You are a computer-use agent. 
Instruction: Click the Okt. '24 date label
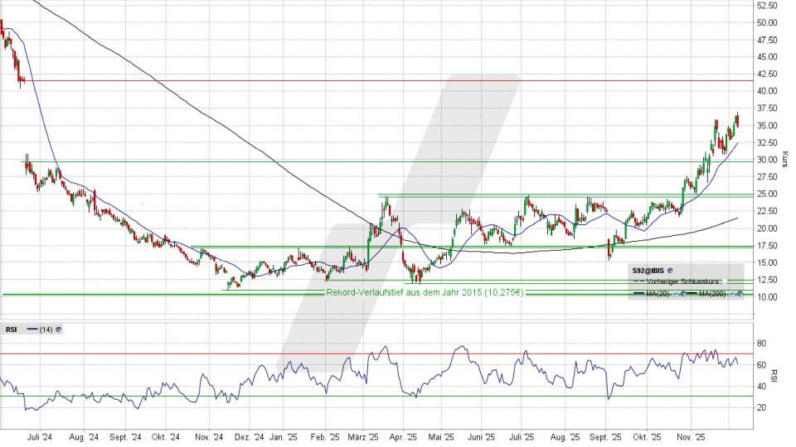[166, 437]
